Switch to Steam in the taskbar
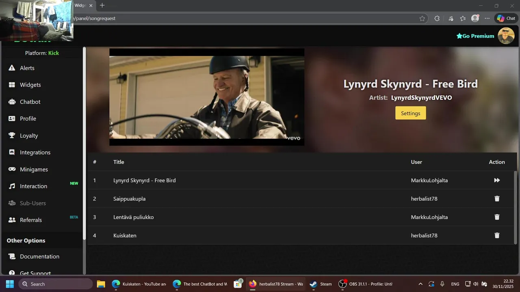This screenshot has height=292, width=520. 321,284
